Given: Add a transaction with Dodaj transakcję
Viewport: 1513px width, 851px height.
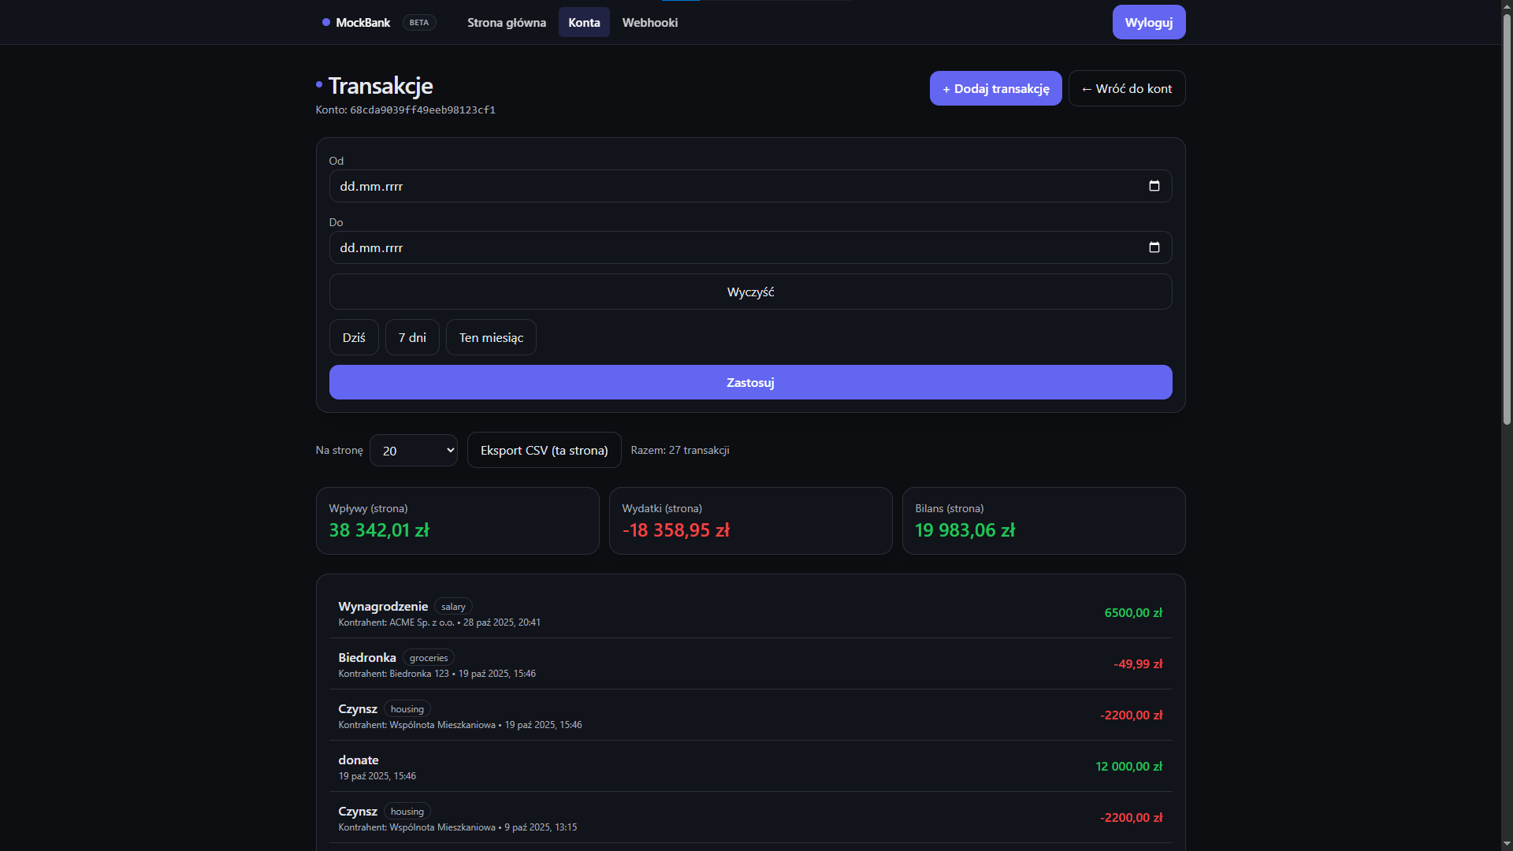Looking at the screenshot, I should pyautogui.click(x=995, y=88).
